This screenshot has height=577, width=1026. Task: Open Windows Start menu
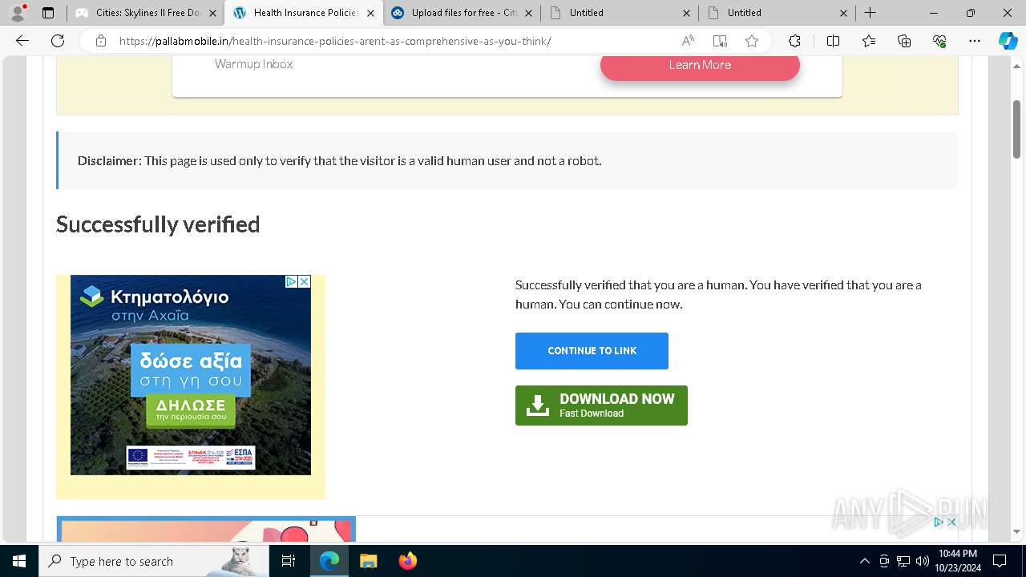[19, 561]
